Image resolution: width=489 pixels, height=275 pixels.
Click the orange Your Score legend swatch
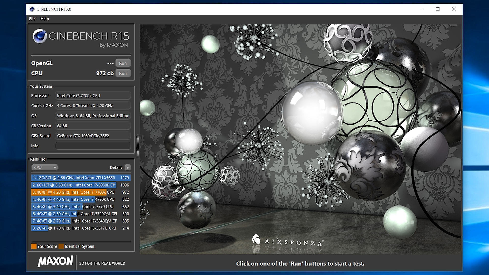(34, 246)
